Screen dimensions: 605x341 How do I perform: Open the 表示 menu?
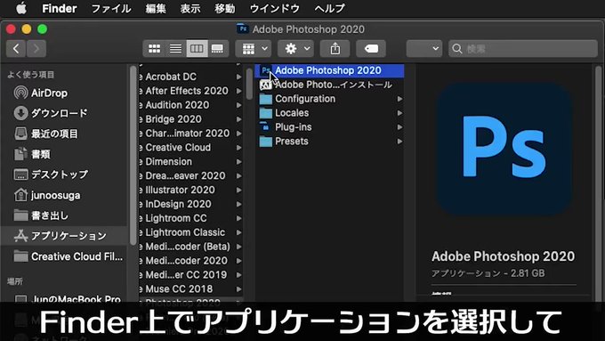(190, 8)
